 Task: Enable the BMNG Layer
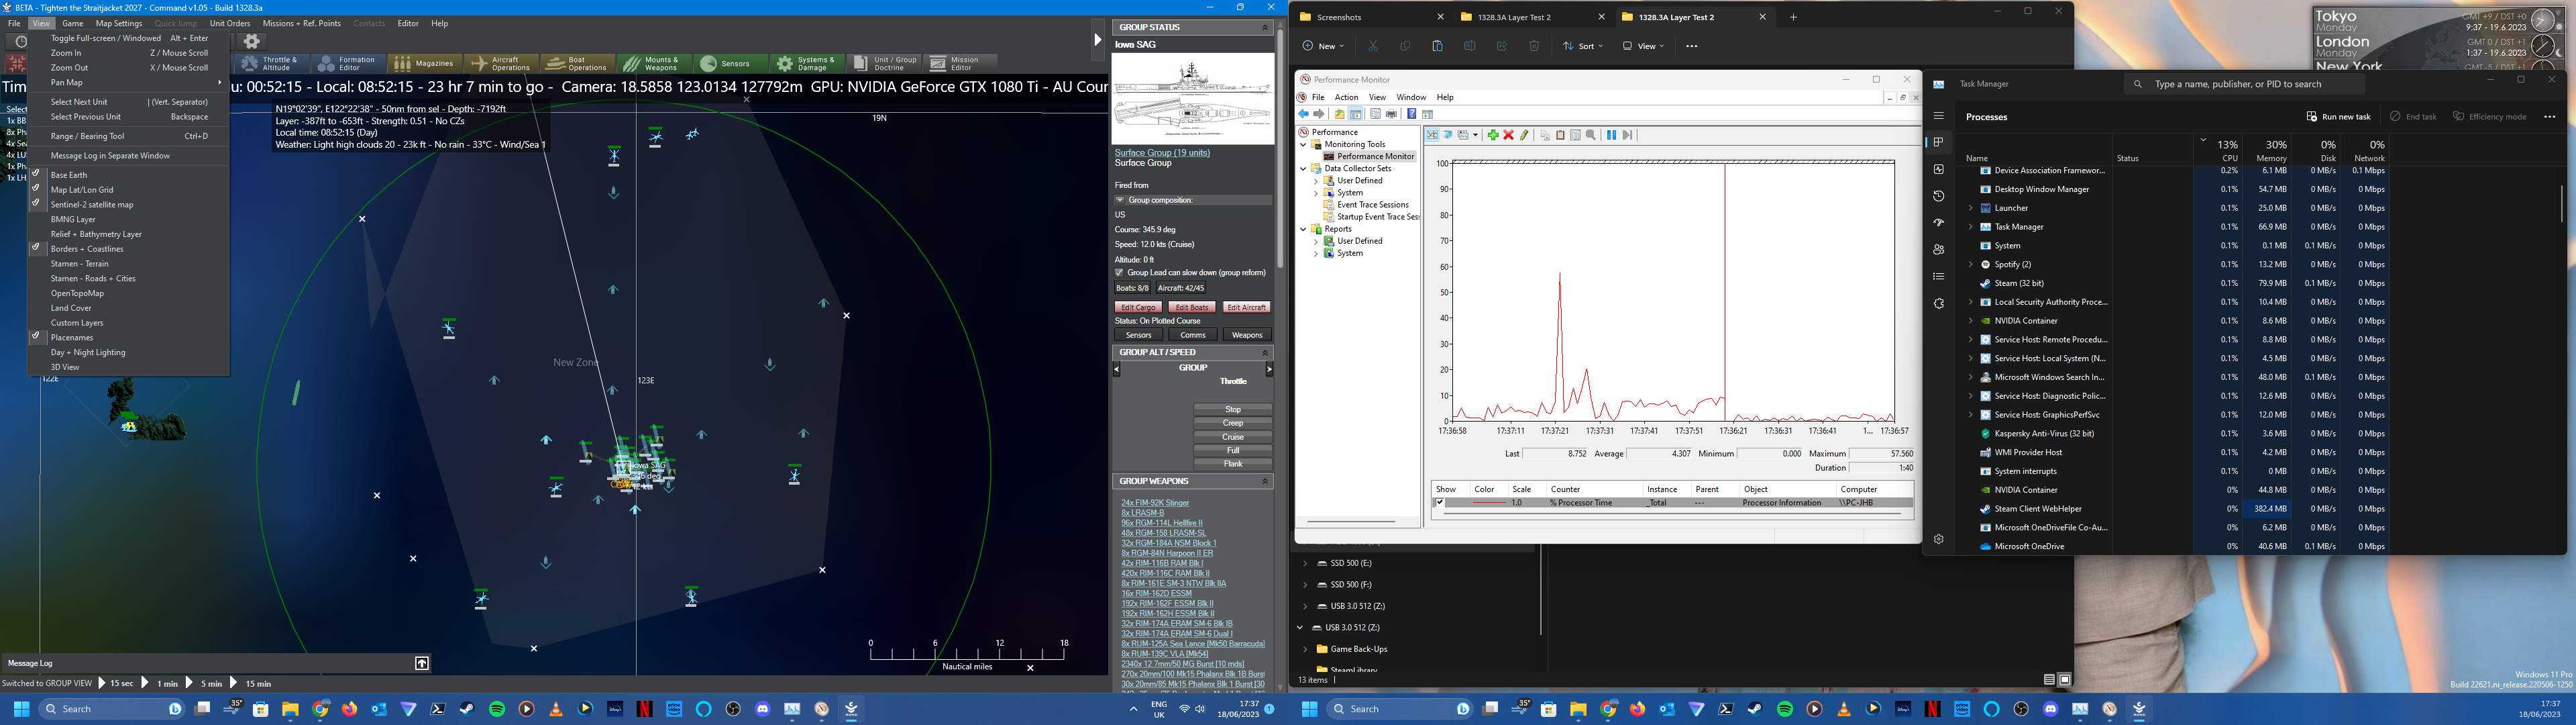129,220
